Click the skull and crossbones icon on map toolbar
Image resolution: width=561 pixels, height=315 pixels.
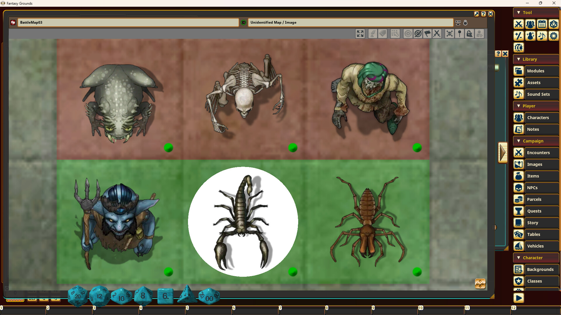click(x=450, y=34)
